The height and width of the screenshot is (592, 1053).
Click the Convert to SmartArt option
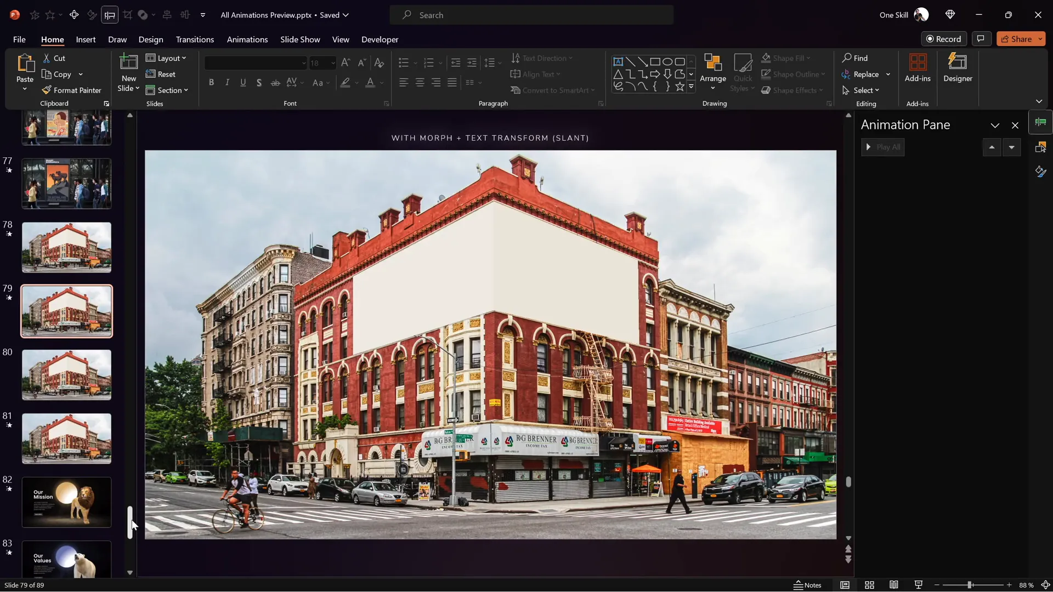[x=553, y=90]
